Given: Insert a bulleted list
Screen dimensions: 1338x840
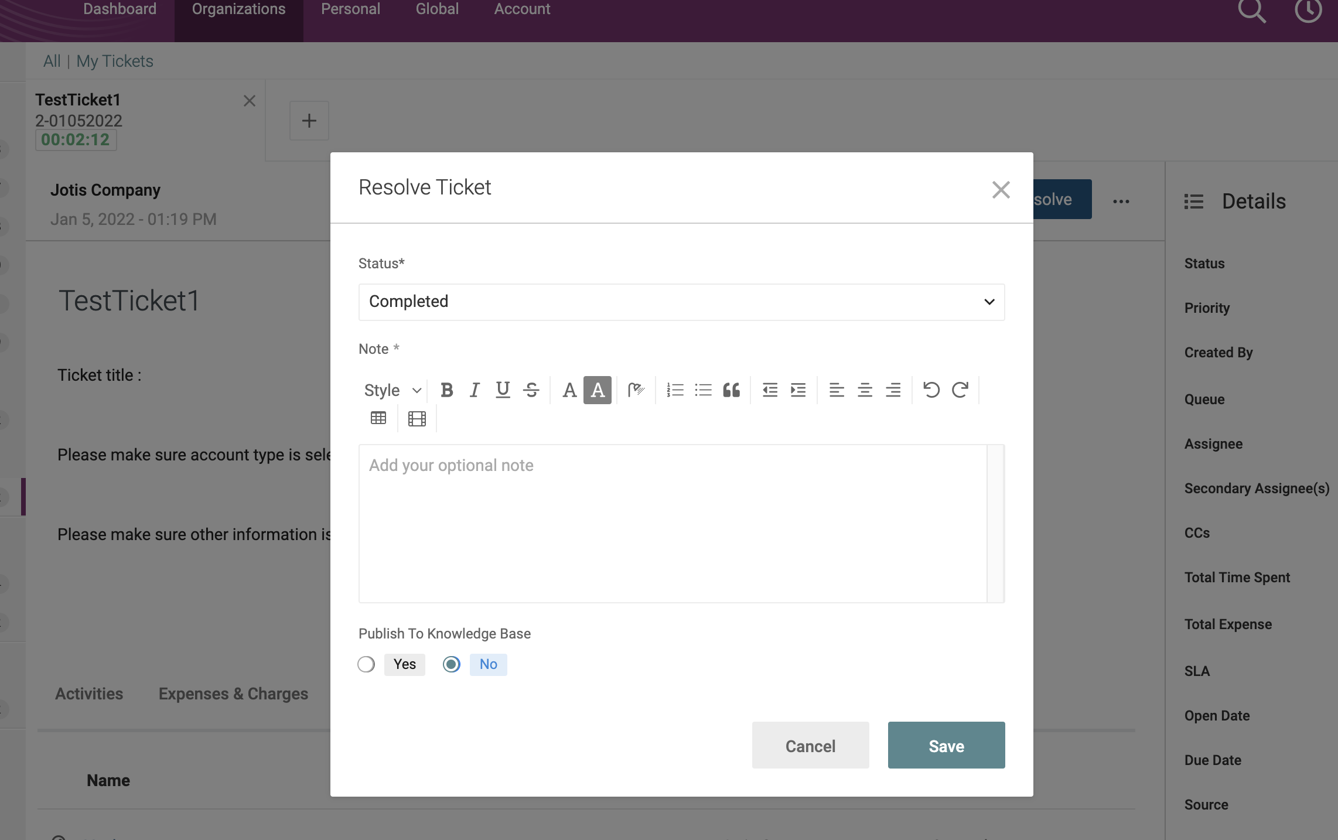Looking at the screenshot, I should coord(703,390).
